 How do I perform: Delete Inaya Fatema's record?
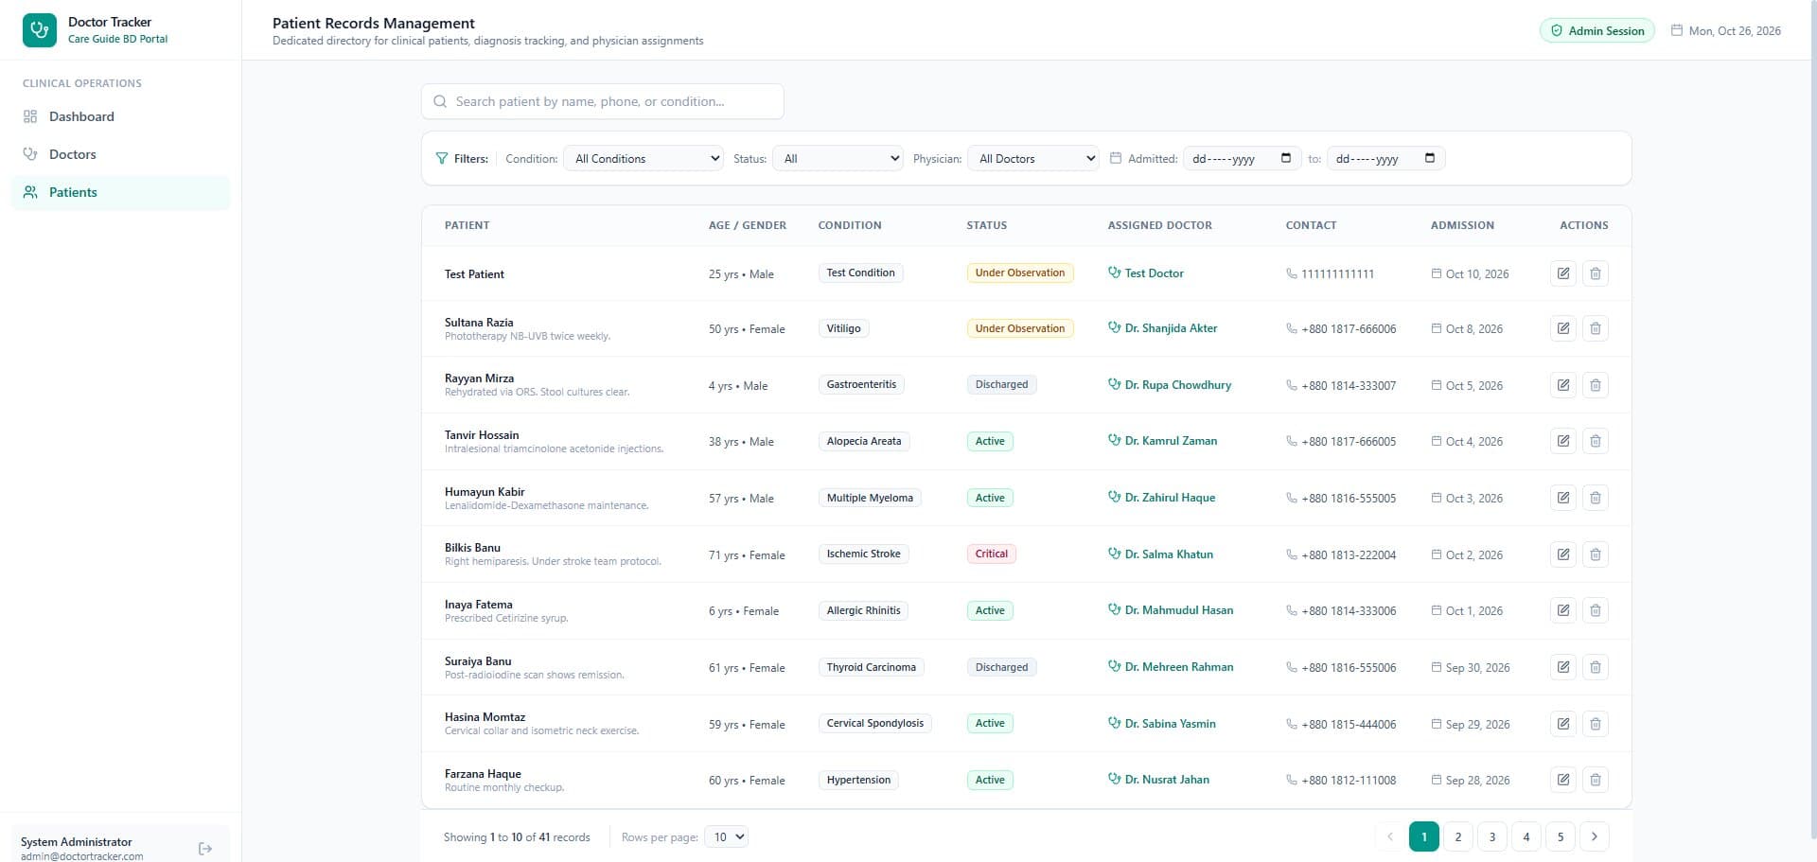1596,610
